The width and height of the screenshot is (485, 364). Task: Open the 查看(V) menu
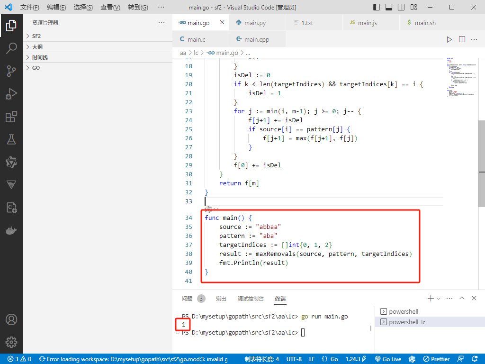point(110,7)
